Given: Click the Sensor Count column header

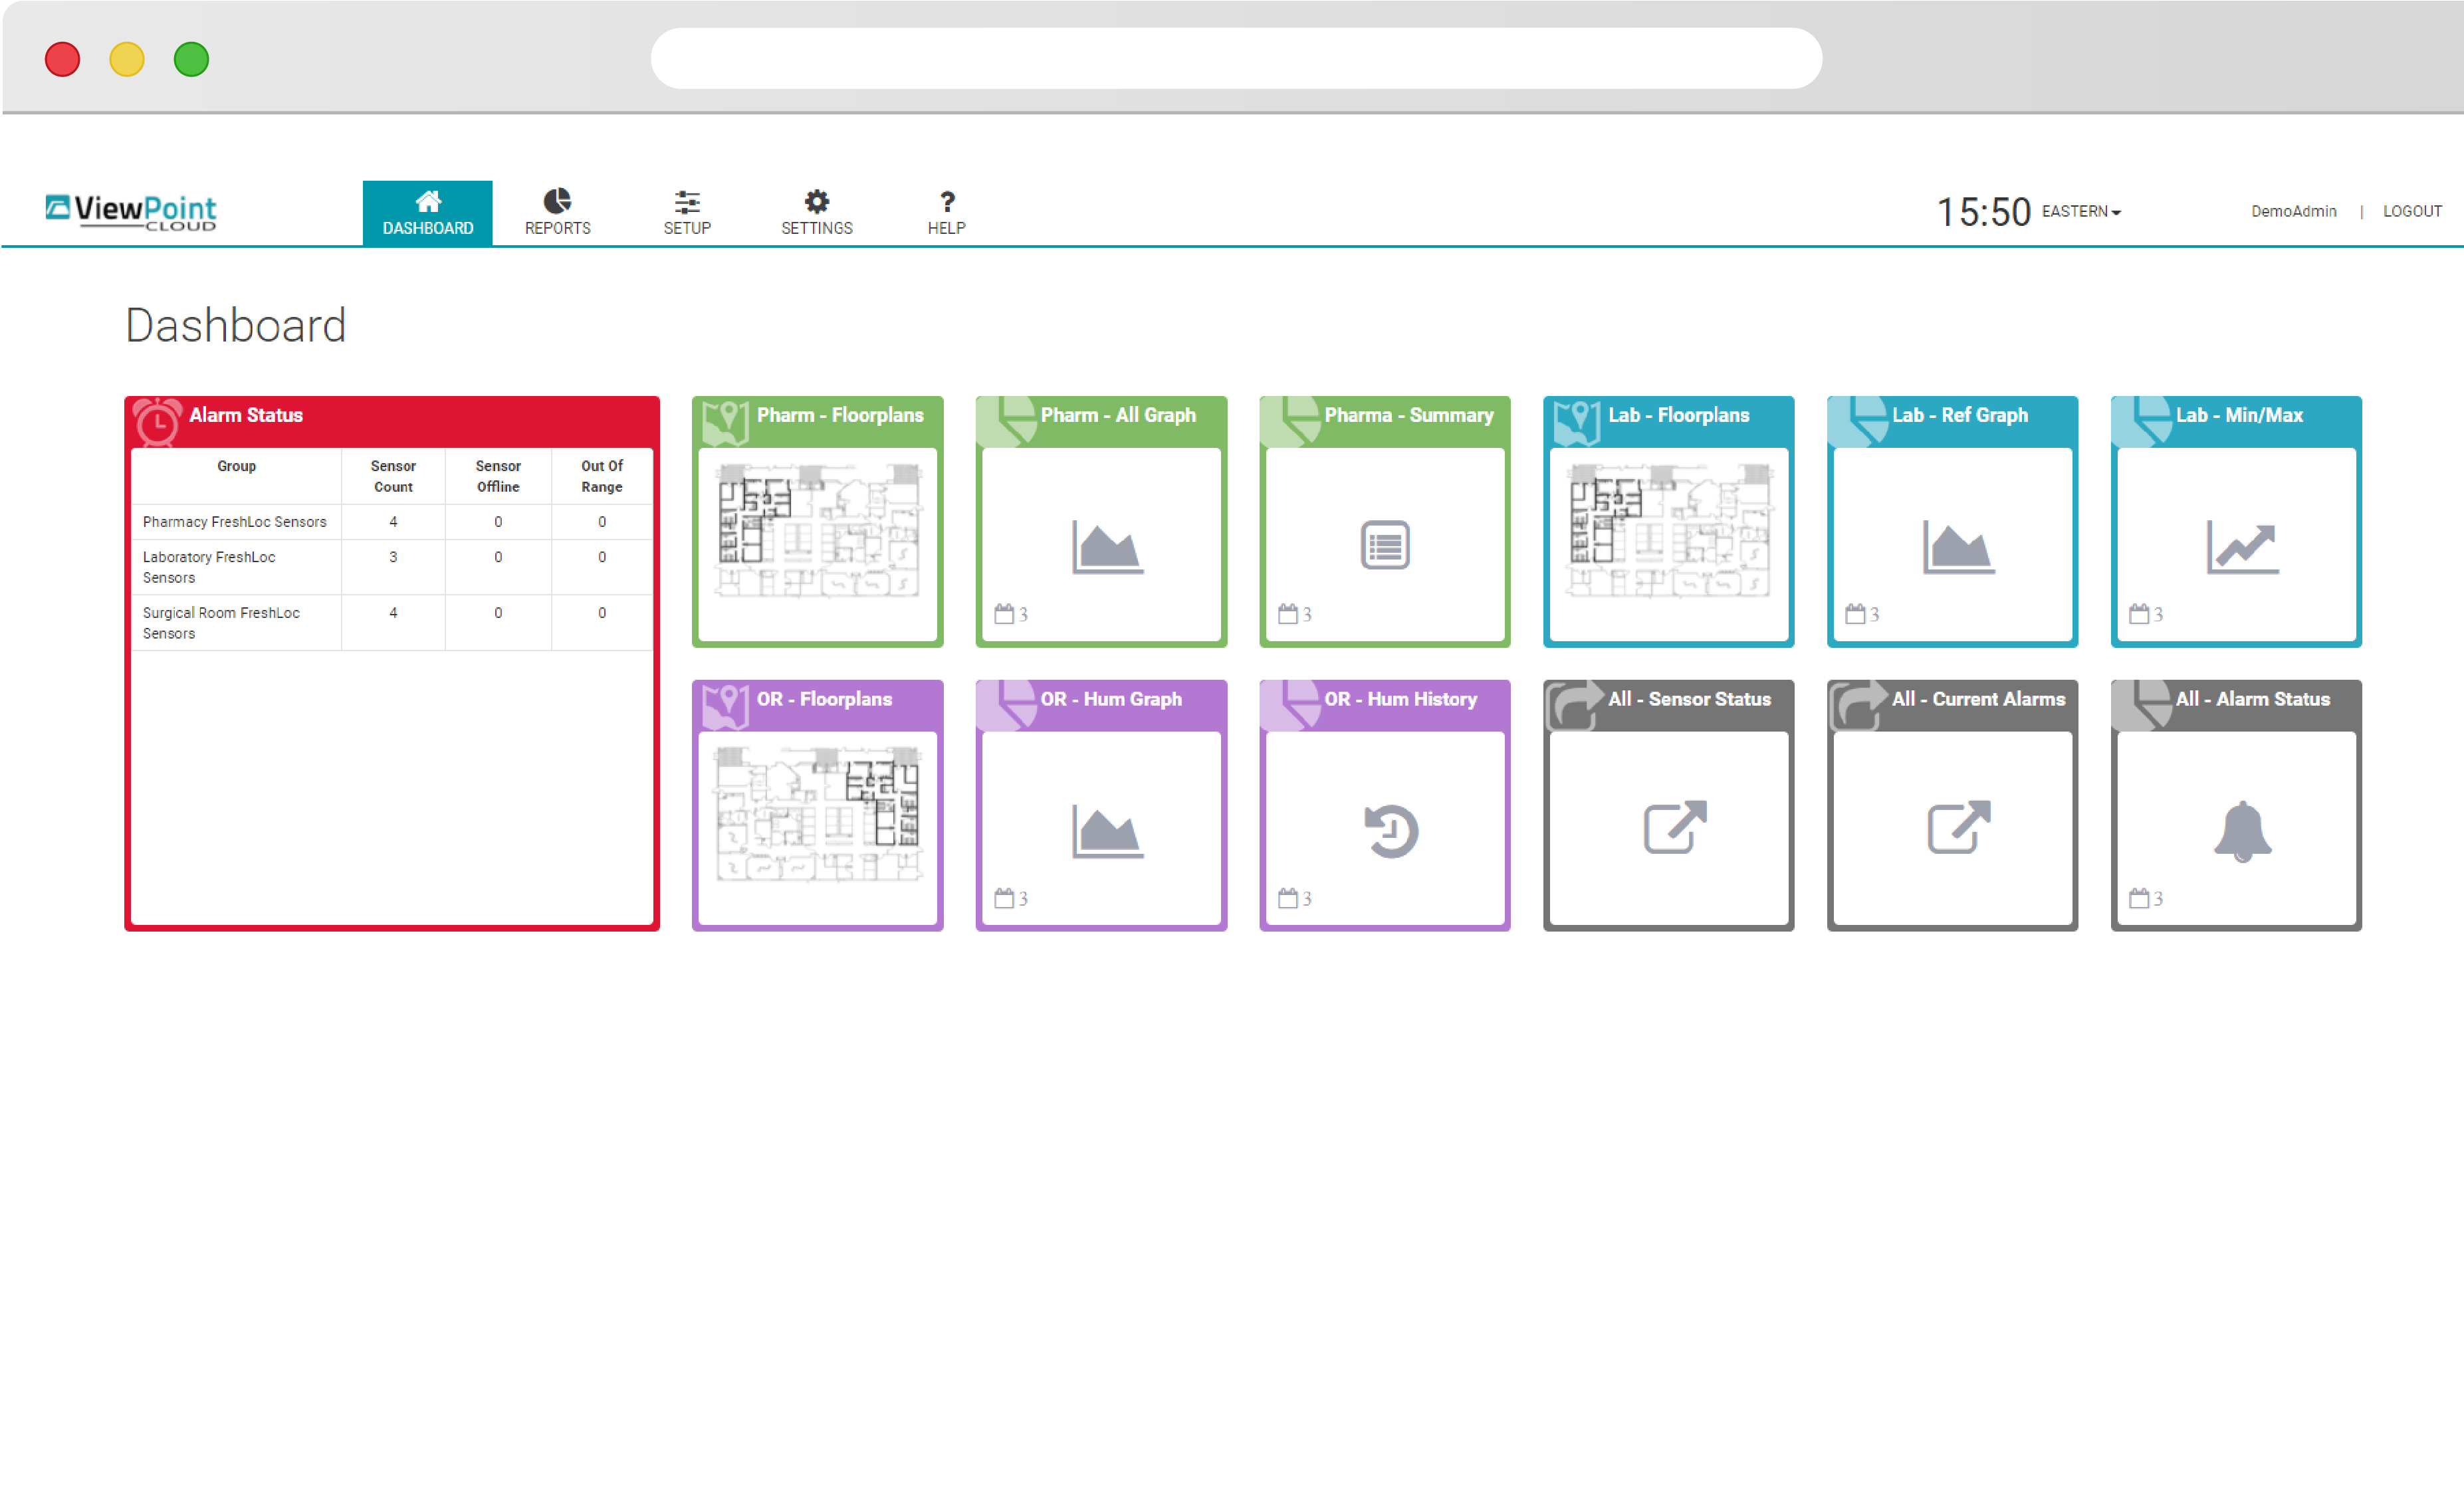Looking at the screenshot, I should (393, 476).
